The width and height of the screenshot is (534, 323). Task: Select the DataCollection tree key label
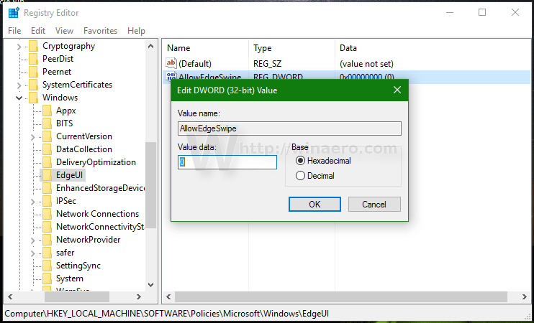coord(84,149)
